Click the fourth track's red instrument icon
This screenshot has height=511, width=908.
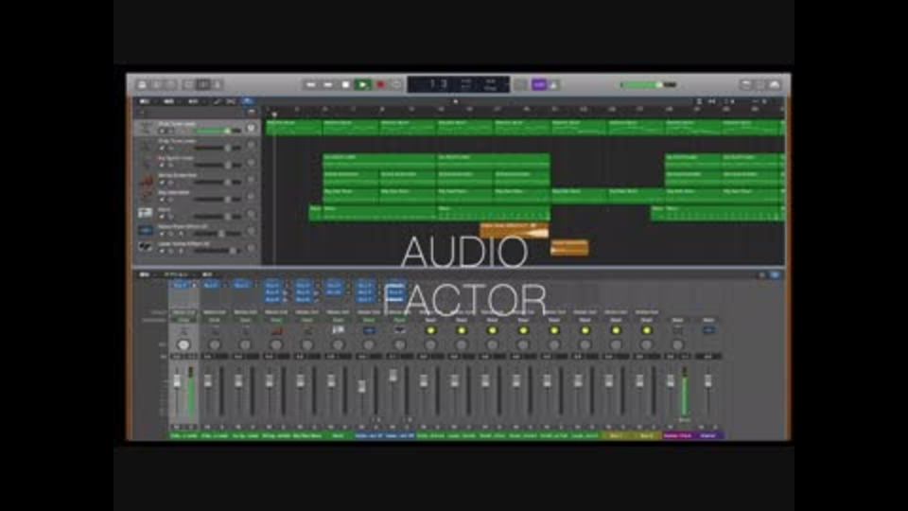tap(146, 179)
